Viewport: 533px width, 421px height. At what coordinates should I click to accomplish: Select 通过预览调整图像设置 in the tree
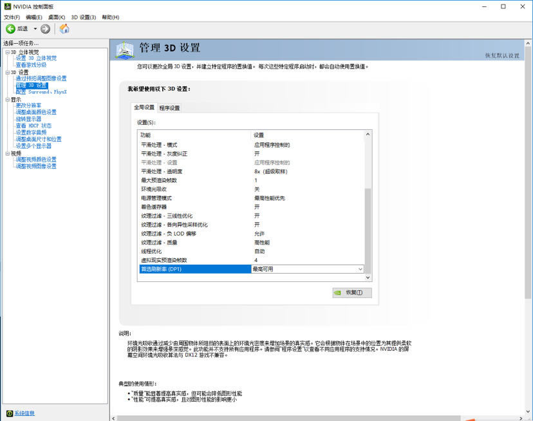click(x=41, y=79)
